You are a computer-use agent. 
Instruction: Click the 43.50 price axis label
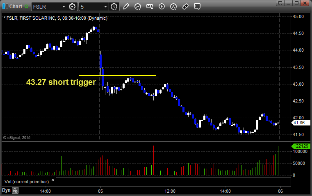click(298, 67)
